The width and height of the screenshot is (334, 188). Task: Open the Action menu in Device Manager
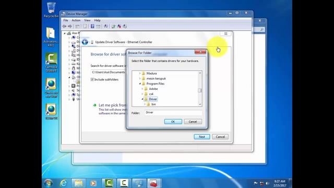76,20
